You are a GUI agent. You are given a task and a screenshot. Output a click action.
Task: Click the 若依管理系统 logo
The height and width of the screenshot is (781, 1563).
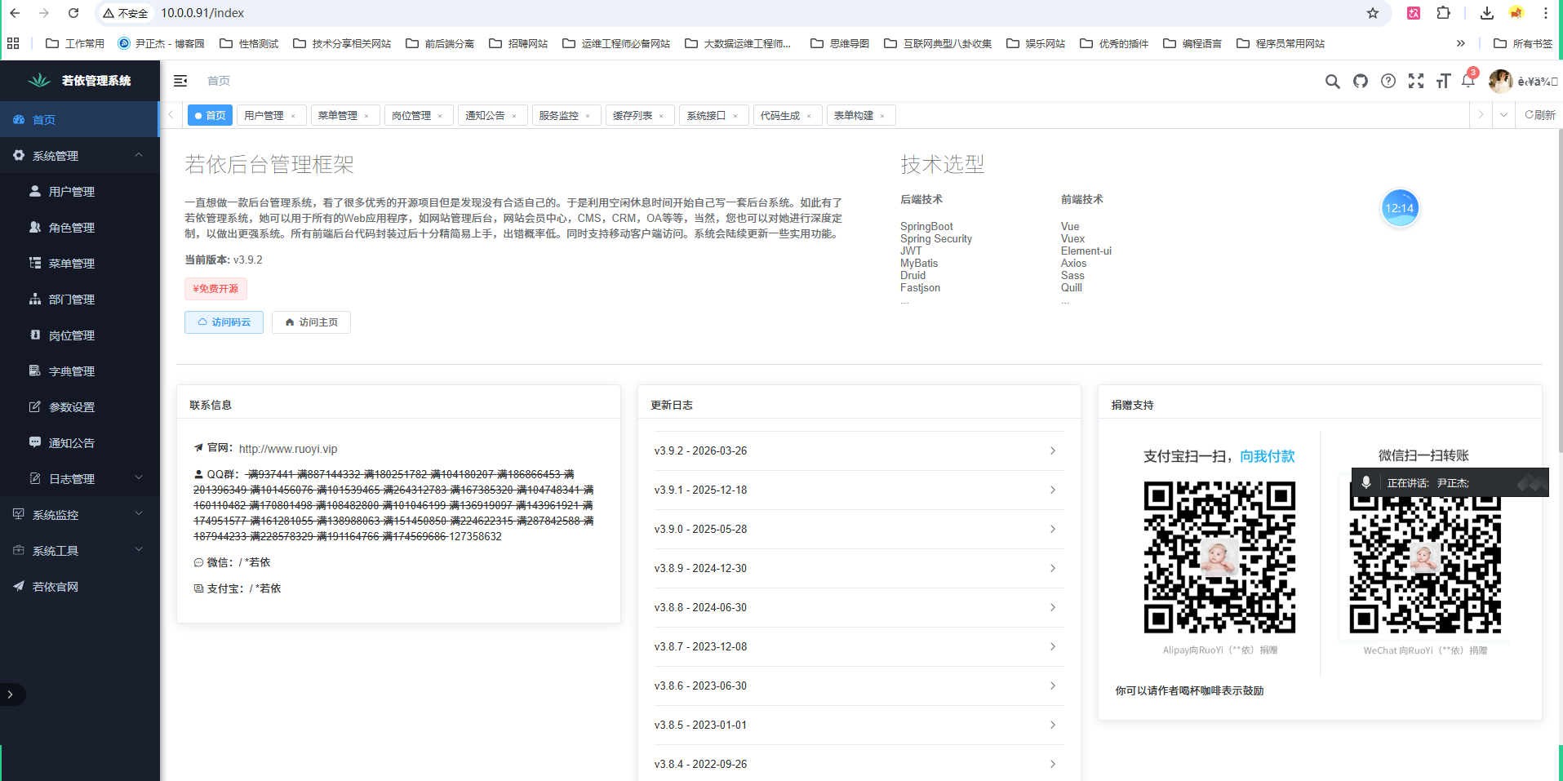pyautogui.click(x=80, y=81)
